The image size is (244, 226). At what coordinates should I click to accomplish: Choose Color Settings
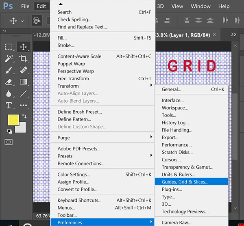coord(103,174)
